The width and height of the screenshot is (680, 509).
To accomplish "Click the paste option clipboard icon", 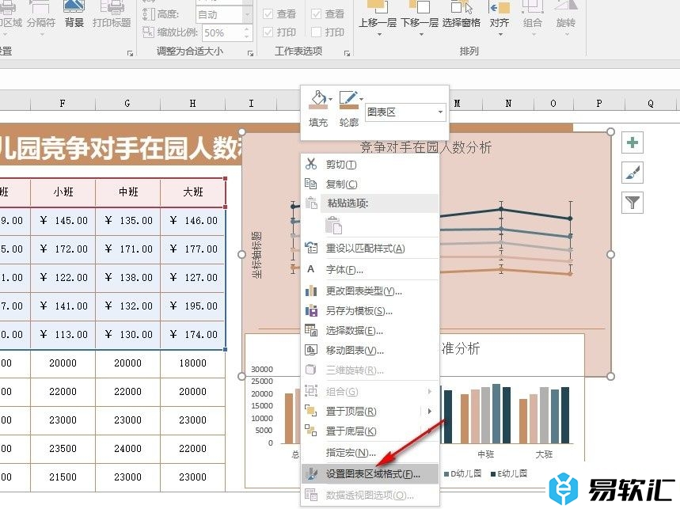I will [x=333, y=226].
